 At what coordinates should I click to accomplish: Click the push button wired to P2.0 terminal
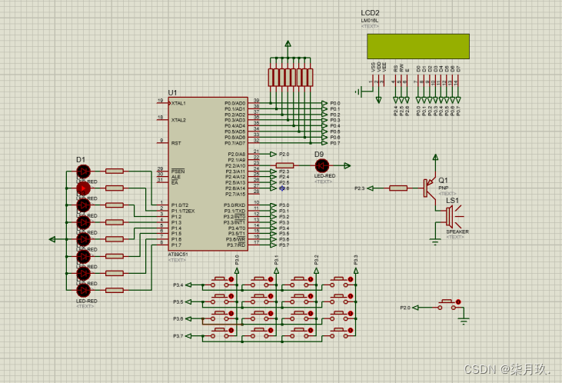click(x=447, y=305)
